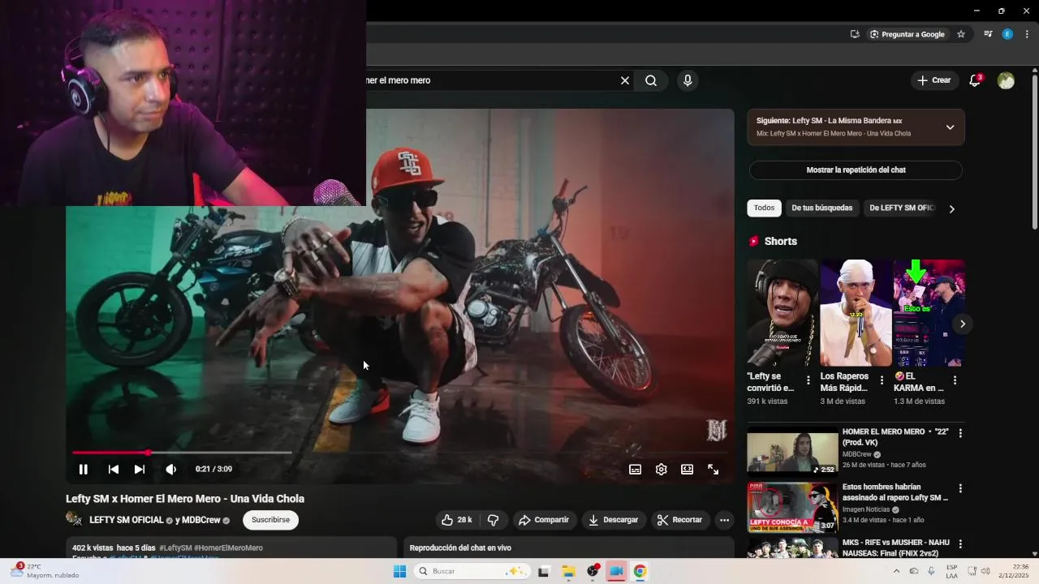Click Mostrar la repetición del chat
This screenshot has width=1039, height=584.
click(856, 170)
